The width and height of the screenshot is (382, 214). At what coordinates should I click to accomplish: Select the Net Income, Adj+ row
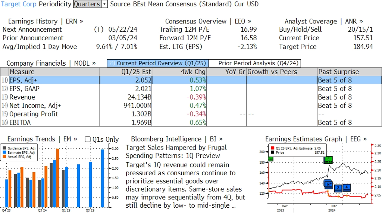(191, 106)
